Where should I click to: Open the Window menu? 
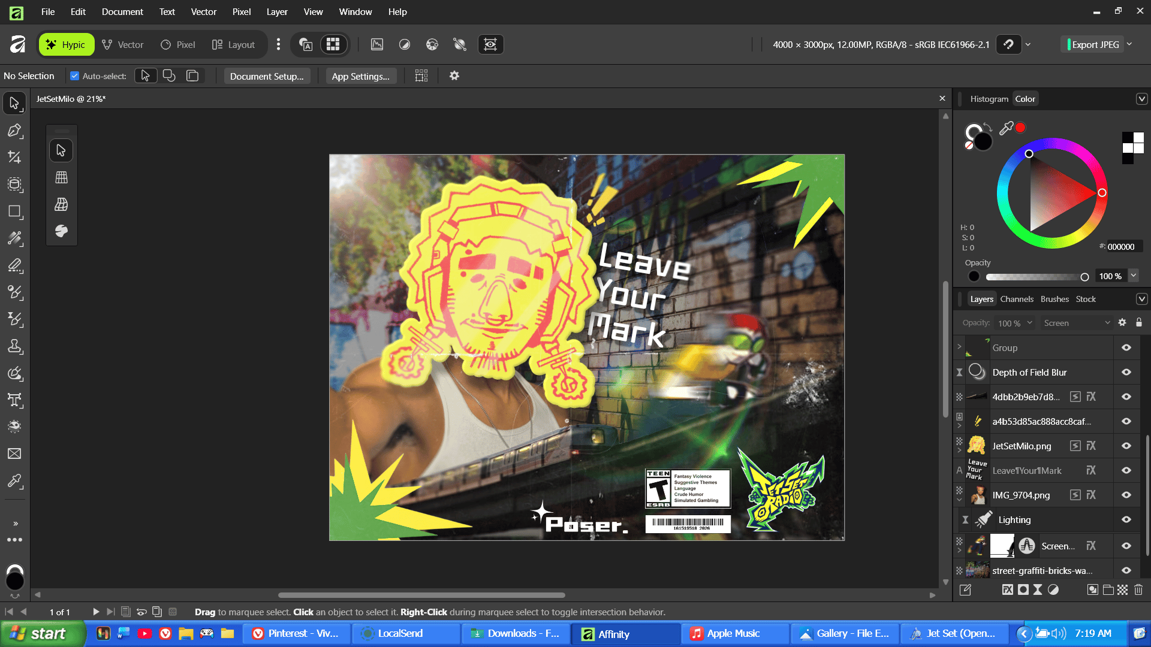pos(355,12)
